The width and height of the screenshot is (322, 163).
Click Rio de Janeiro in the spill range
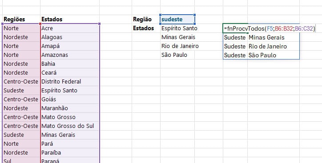(274, 46)
